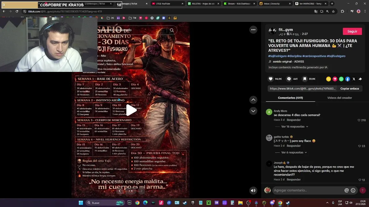
Task: Share post on X
Action: click(x=354, y=79)
